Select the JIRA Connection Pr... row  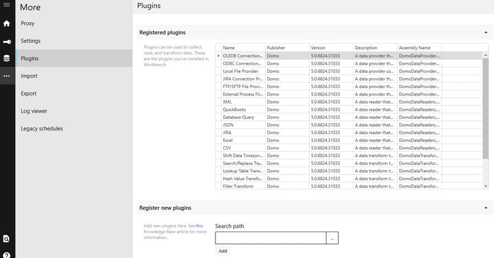click(x=349, y=79)
